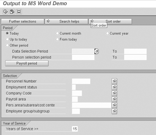
Task: Open multiple selection for Pers.area/subarea/cost centre
Action: click(x=114, y=105)
